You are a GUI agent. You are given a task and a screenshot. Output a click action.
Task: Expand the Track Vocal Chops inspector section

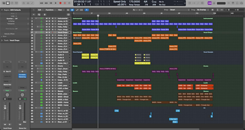tap(2, 40)
